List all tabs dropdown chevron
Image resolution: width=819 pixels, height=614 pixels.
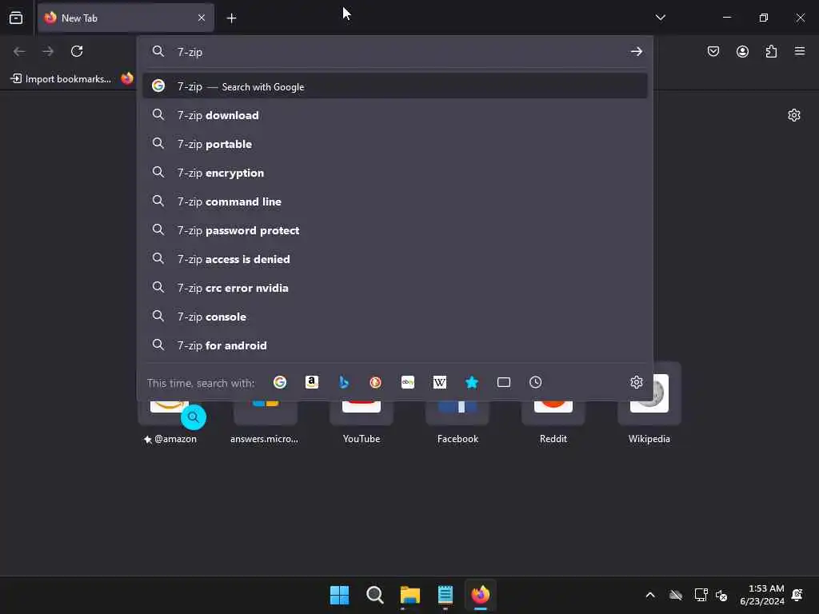point(660,18)
